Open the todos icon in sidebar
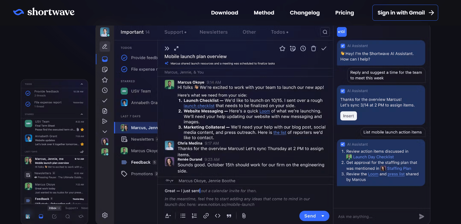Screen dimensions: 461x224 tap(105, 69)
